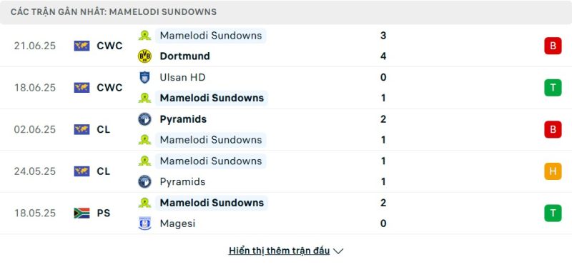Click the Ulsan HD crest icon

pos(144,77)
